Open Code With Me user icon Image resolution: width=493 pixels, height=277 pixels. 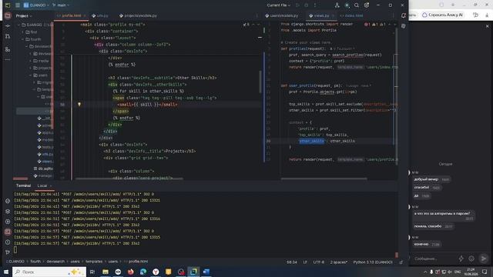(337, 5)
